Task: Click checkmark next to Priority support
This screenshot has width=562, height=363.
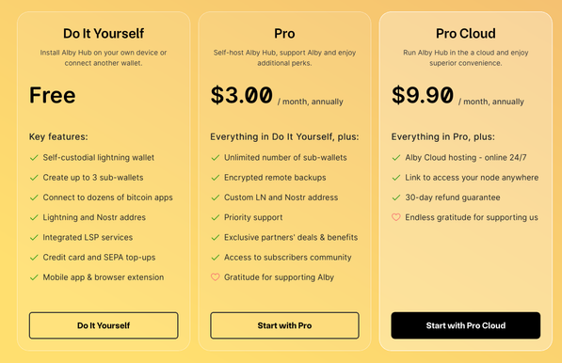Action: point(215,217)
